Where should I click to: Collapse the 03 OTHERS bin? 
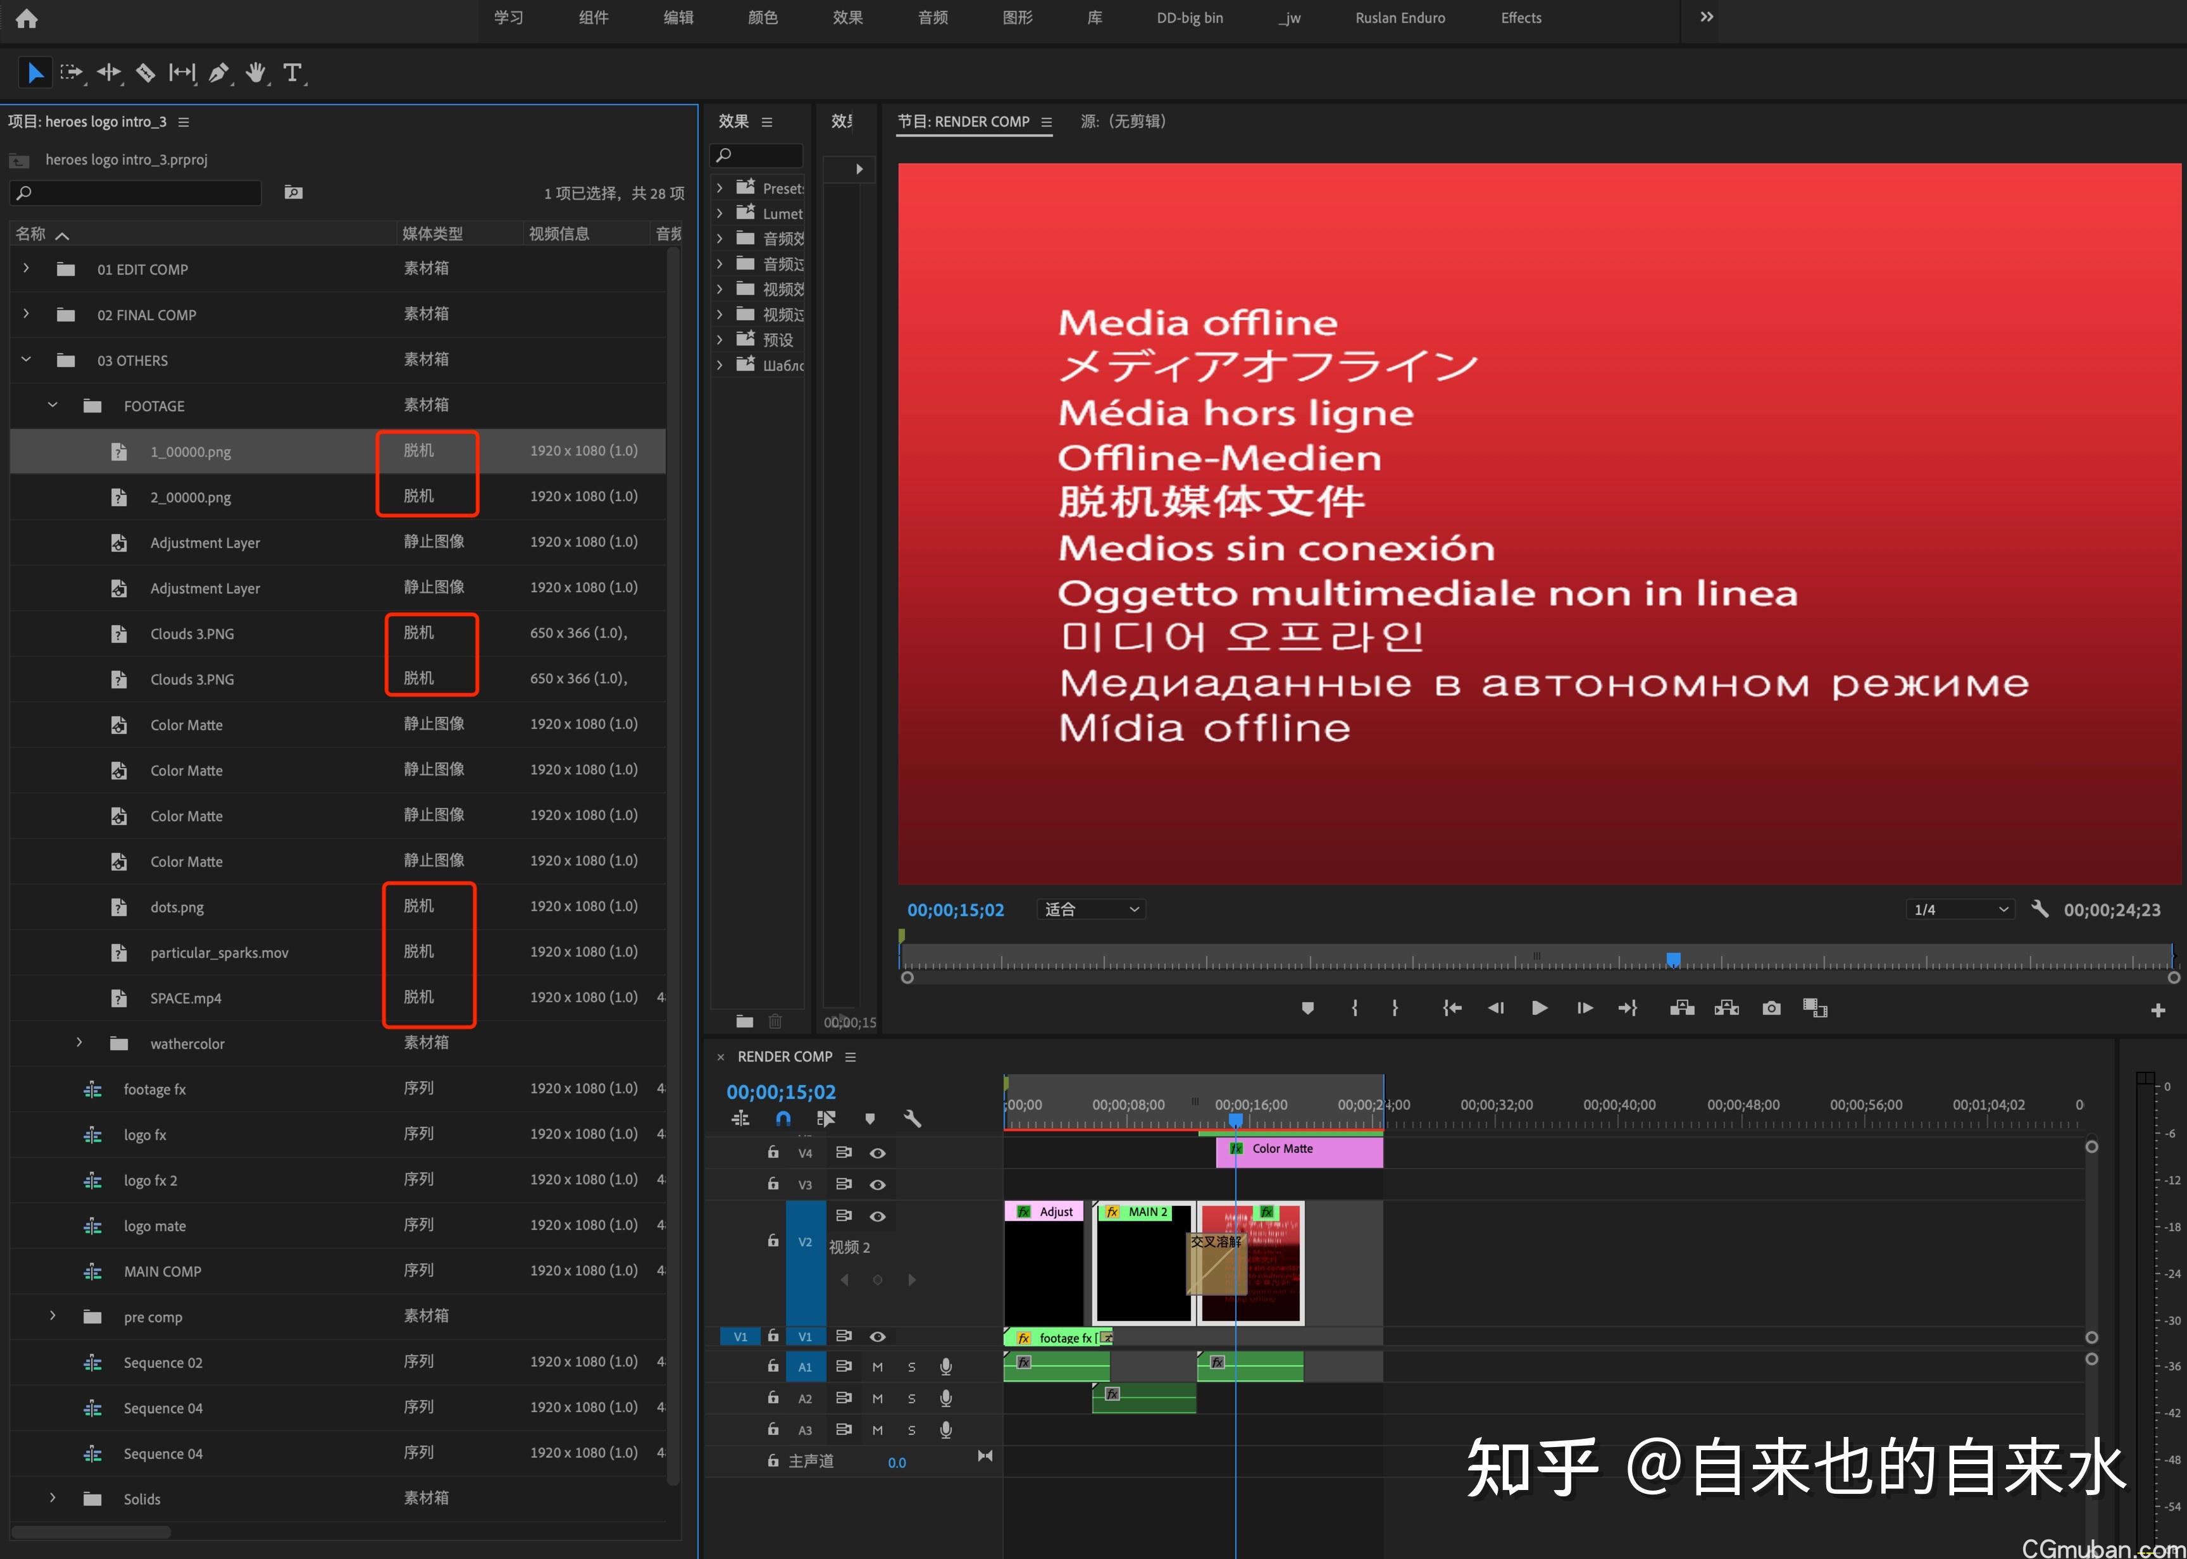(x=26, y=360)
